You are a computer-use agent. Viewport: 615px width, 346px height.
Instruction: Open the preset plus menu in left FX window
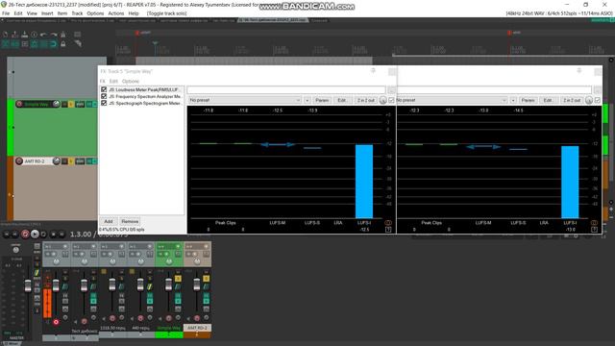coord(307,100)
